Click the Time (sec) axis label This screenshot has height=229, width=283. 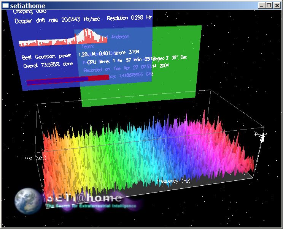tap(34, 158)
